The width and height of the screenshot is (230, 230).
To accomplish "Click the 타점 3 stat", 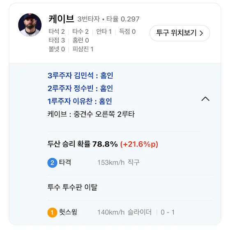I will point(57,40).
